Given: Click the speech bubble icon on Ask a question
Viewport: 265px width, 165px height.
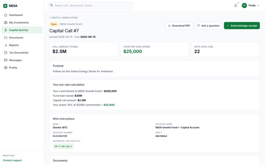Looking at the screenshot, I should pos(198,26).
